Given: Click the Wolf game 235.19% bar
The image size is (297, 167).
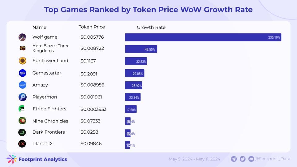Looking at the screenshot, I should [x=203, y=37].
